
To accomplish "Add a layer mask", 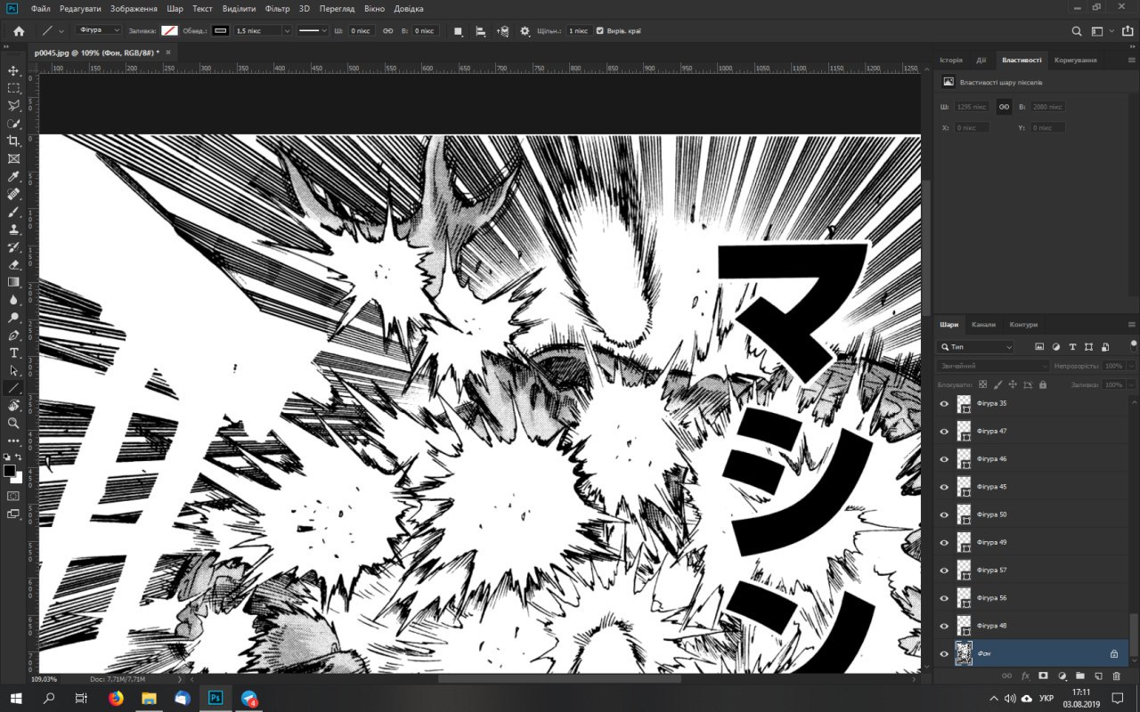I will (x=1044, y=676).
